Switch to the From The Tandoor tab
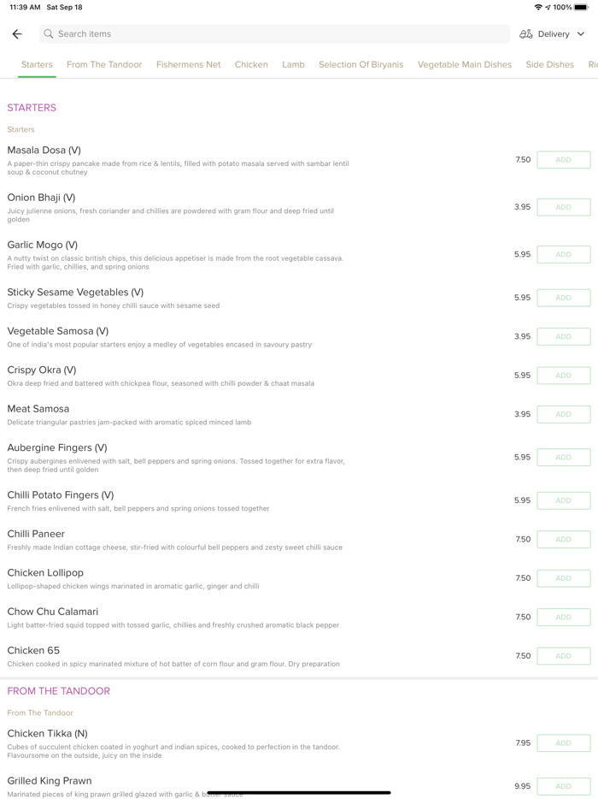 point(104,64)
